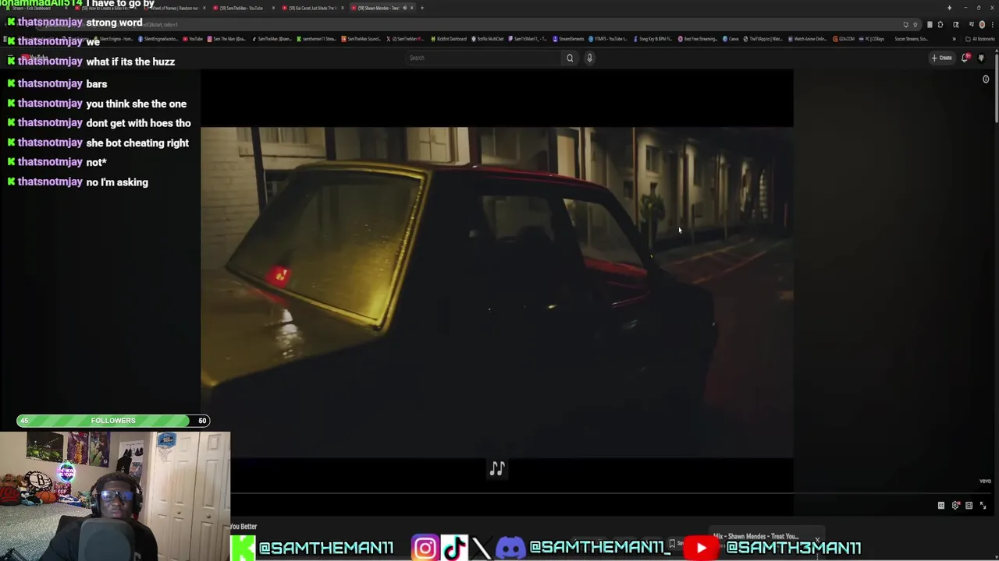Open a new browser tab
Image resolution: width=999 pixels, height=561 pixels.
[422, 8]
